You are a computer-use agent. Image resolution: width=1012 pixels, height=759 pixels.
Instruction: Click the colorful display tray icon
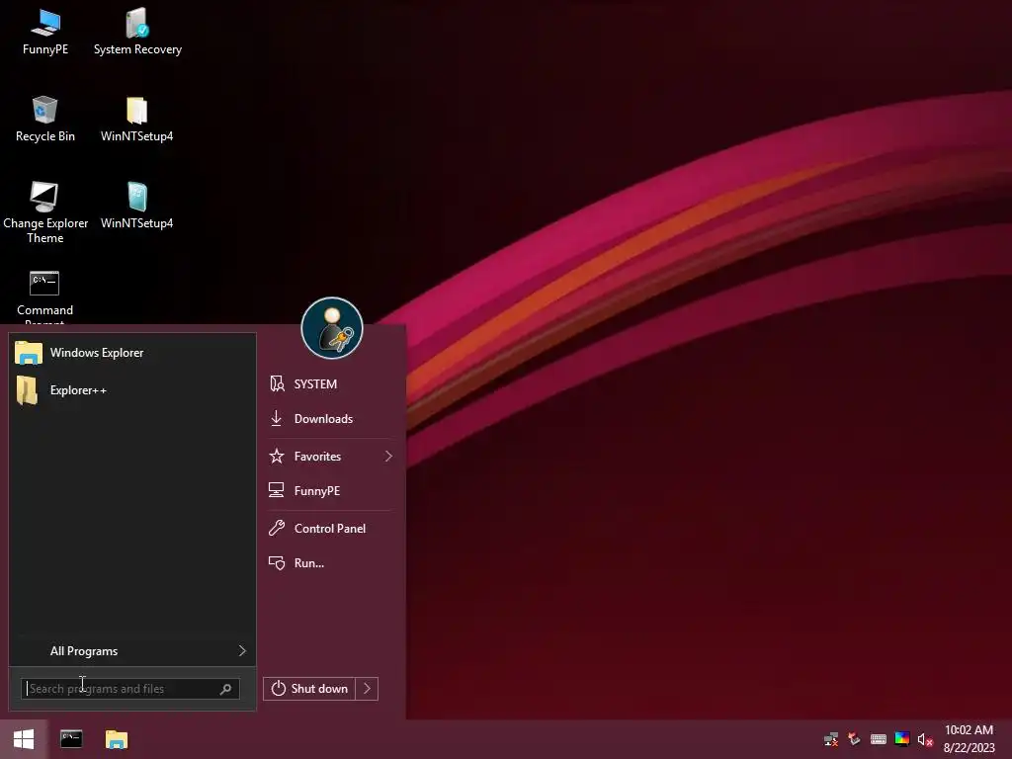pos(901,739)
